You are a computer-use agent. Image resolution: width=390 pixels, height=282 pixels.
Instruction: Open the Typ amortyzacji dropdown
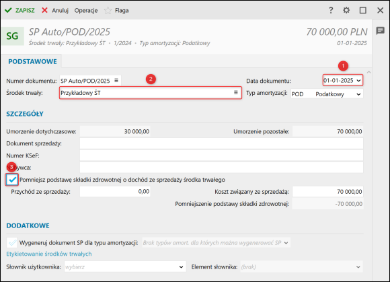tap(358, 94)
